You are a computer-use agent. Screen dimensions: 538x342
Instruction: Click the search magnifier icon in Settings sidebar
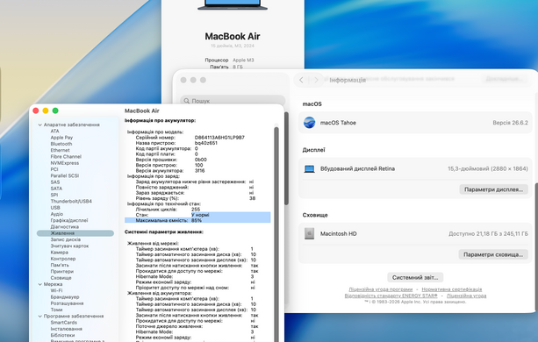[x=187, y=101]
